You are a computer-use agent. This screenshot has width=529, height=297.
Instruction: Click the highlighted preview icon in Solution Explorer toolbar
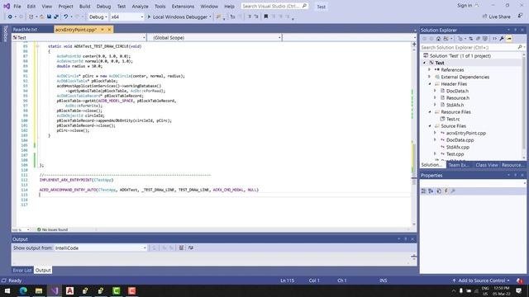click(509, 39)
